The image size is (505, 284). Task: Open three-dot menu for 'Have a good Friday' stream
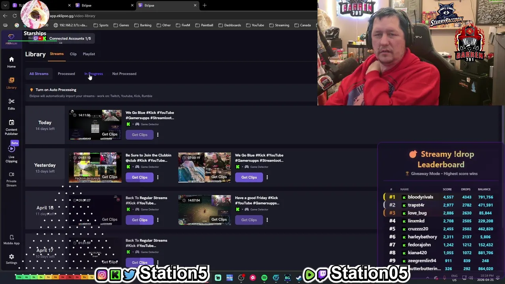pos(267,220)
